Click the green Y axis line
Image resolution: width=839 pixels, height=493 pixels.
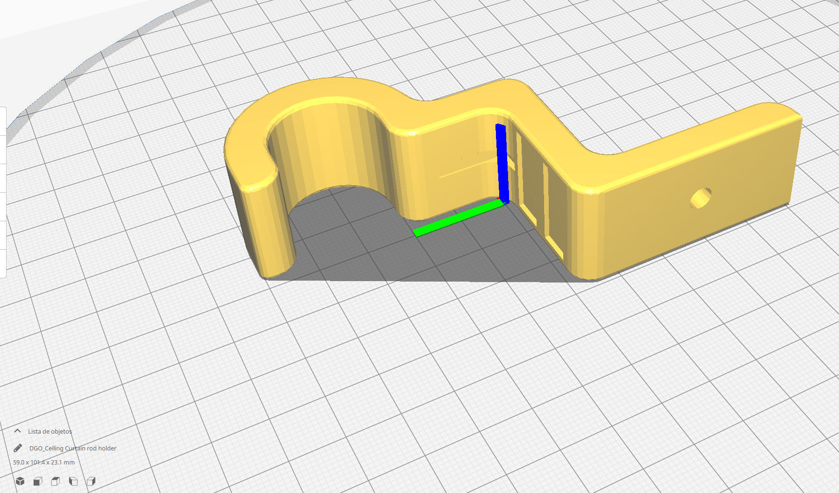tap(459, 218)
